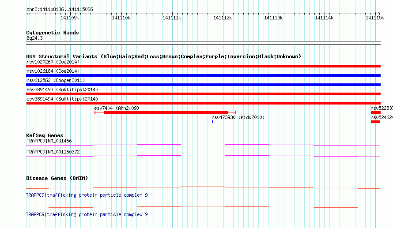
Task: Select the nsv524624 red variant segment
Action: (x=376, y=122)
